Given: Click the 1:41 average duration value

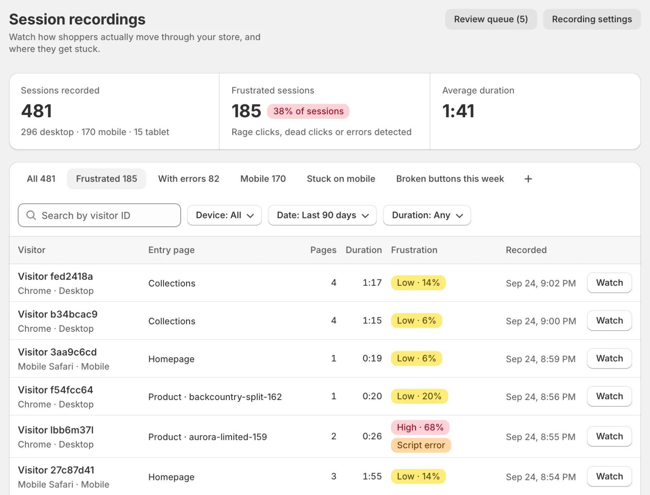Looking at the screenshot, I should [x=458, y=111].
